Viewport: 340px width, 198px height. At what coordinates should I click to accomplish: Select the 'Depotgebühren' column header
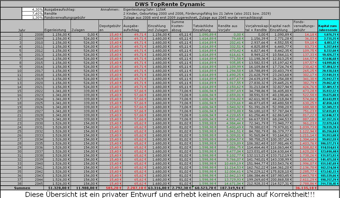click(111, 26)
